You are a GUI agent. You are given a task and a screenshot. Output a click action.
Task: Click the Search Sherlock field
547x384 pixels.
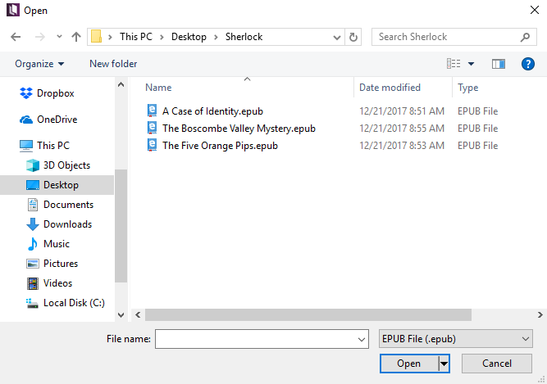click(447, 37)
